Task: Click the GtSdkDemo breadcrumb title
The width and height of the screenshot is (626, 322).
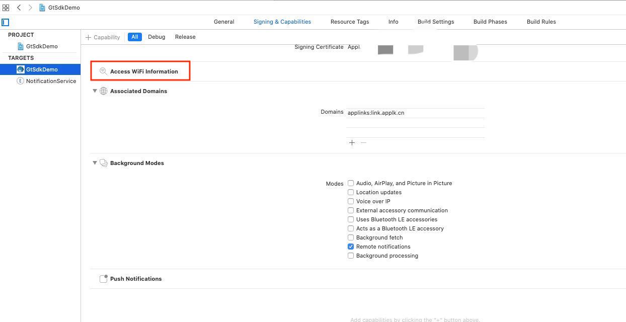Action: (64, 8)
